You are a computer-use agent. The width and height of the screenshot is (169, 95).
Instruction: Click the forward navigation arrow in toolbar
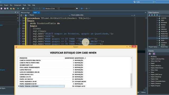tap(87, 8)
